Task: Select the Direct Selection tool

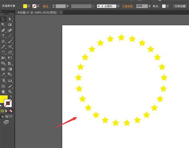Action: tap(10, 19)
